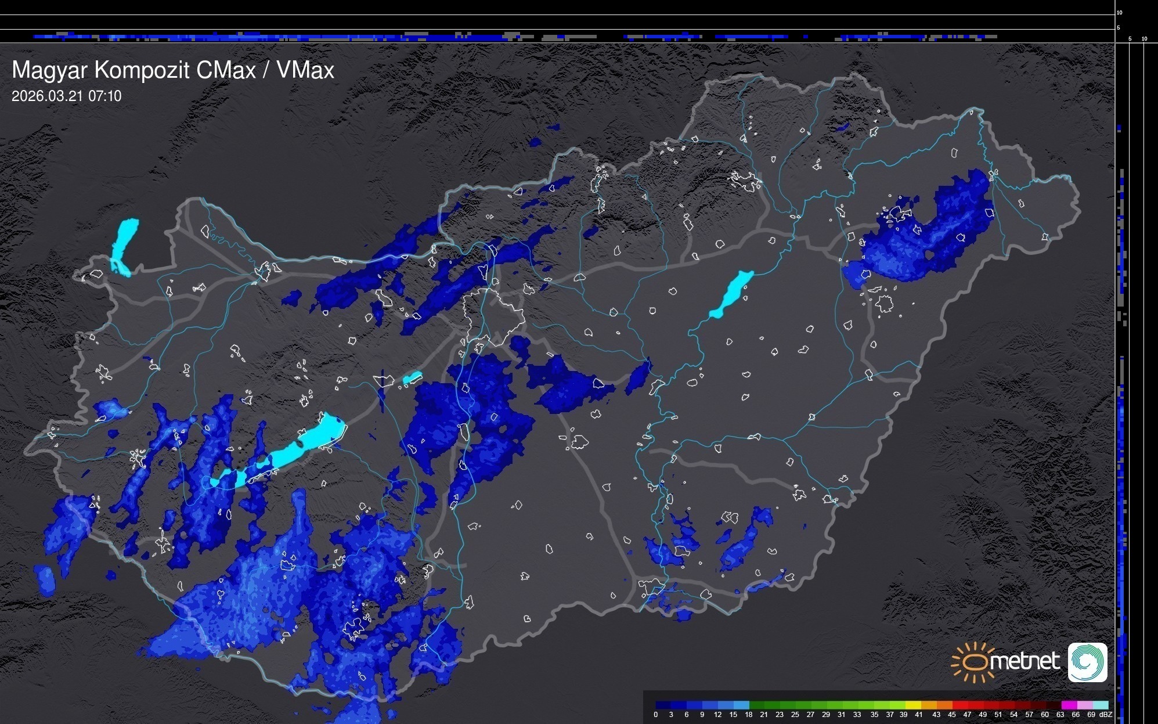Viewport: 1158px width, 724px height.
Task: Pick the yellow 39 dBZ color swatch
Action: (x=913, y=705)
